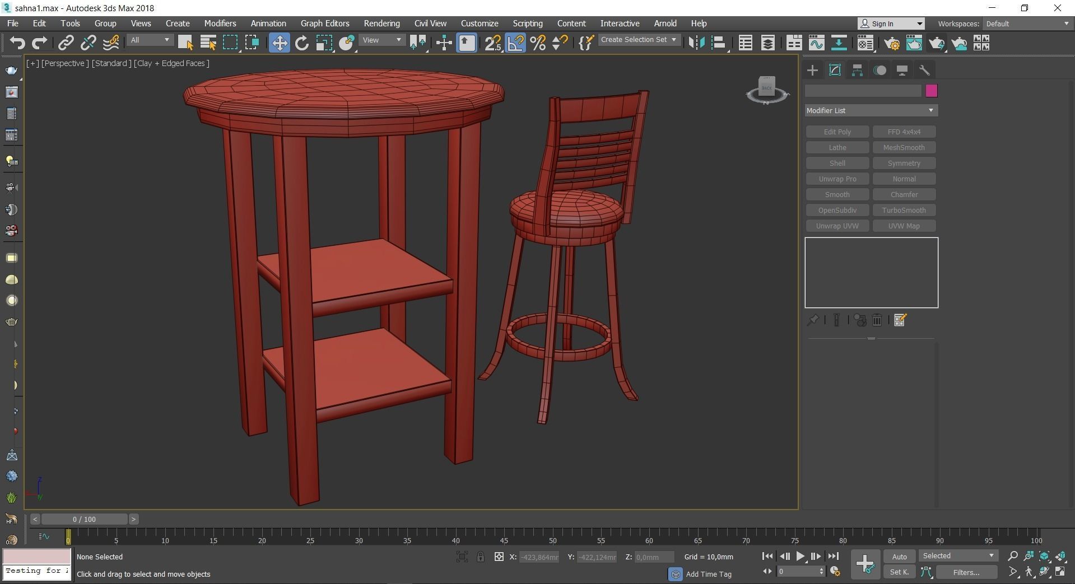Click the [+] viewport general menu label
Screen dimensions: 1075x584
pyautogui.click(x=32, y=63)
